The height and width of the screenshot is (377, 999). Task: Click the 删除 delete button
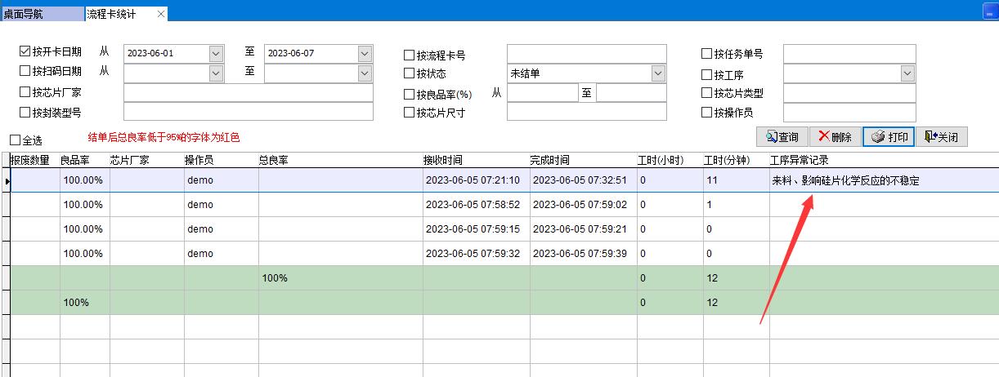coord(834,137)
